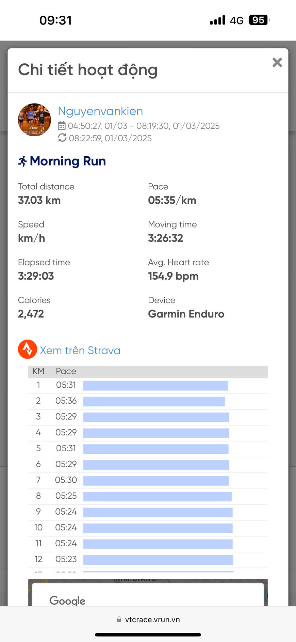Tap the cellular signal strength icon

click(x=217, y=20)
